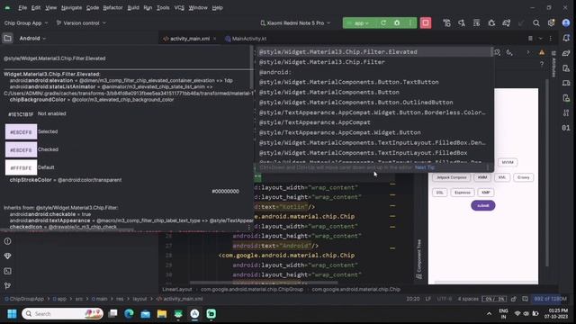Open the Device Manager icon on right sidebar

pyautogui.click(x=566, y=68)
